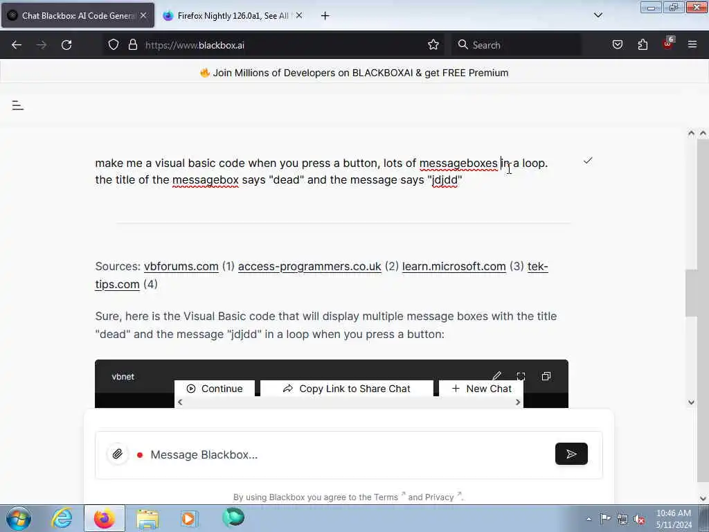Switch to the Firefox Nightly 126.0a1 tab
This screenshot has width=709, height=532.
(233, 16)
